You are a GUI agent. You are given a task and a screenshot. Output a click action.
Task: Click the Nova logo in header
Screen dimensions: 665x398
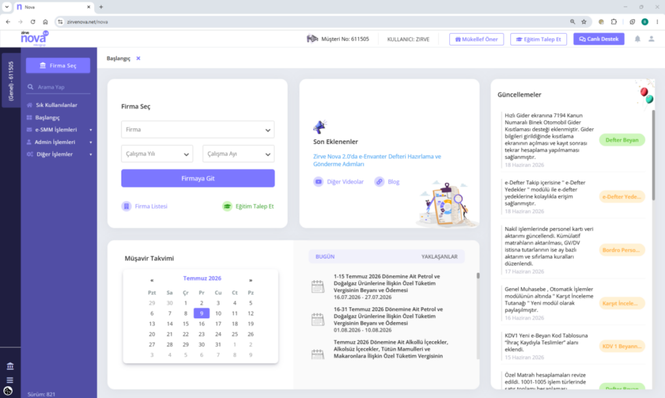34,38
